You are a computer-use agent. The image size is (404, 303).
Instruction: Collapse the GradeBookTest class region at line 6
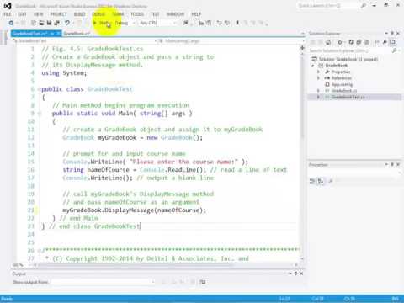coord(40,89)
